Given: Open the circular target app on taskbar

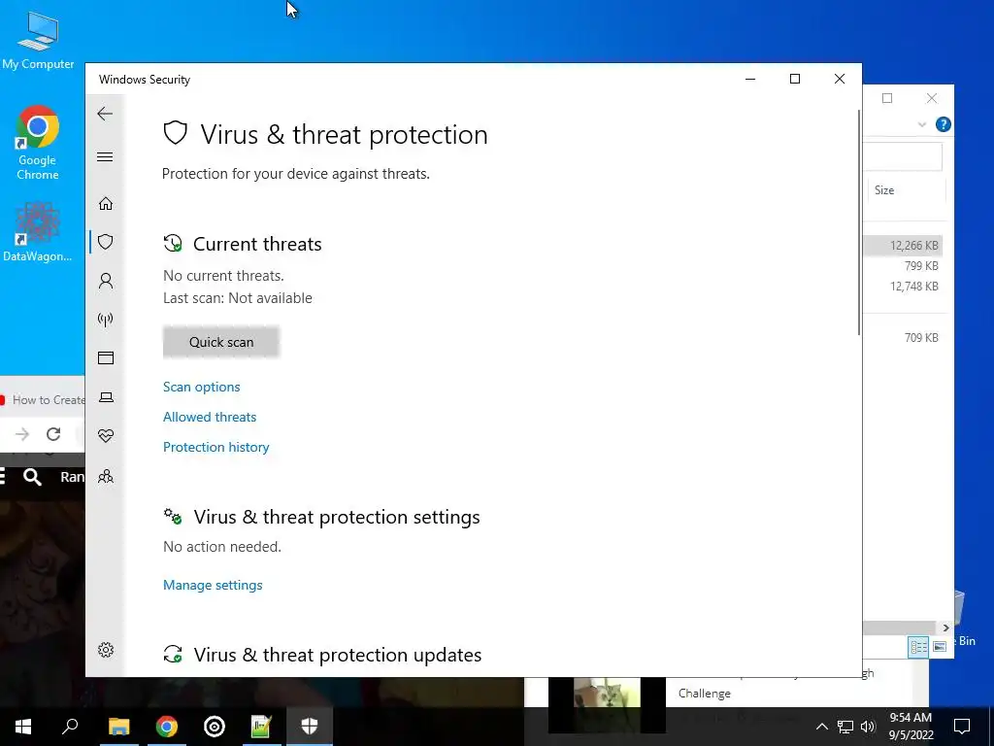Looking at the screenshot, I should [215, 727].
